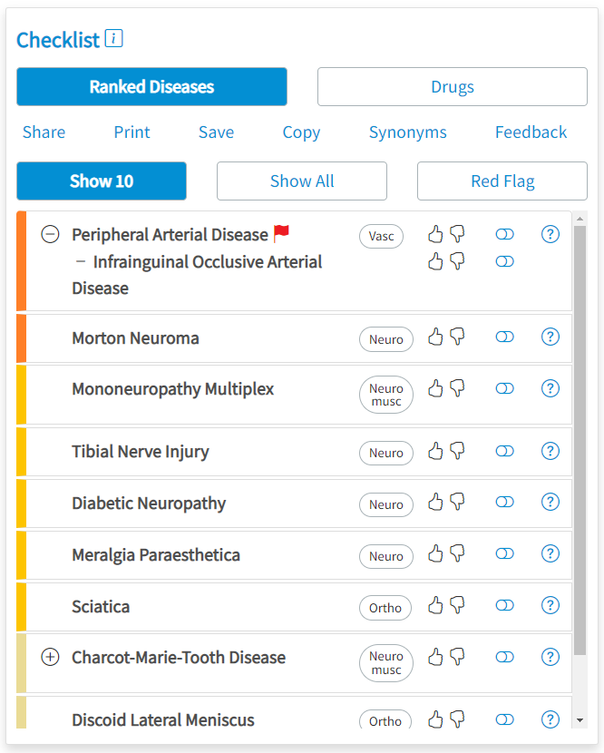Open the Synonyms link
The width and height of the screenshot is (604, 753).
point(407,132)
